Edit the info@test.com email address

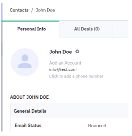pos(63,69)
